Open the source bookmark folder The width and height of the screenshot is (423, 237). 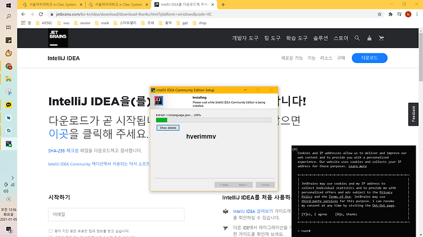tap(82, 23)
